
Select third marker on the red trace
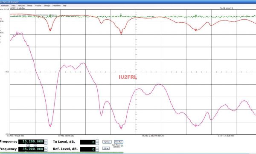pyautogui.click(x=196, y=30)
